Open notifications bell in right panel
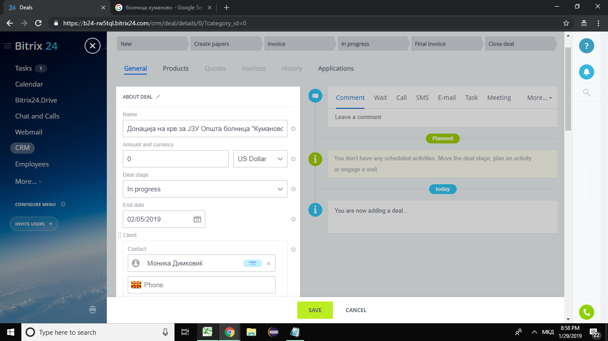This screenshot has height=341, width=608. pyautogui.click(x=586, y=71)
